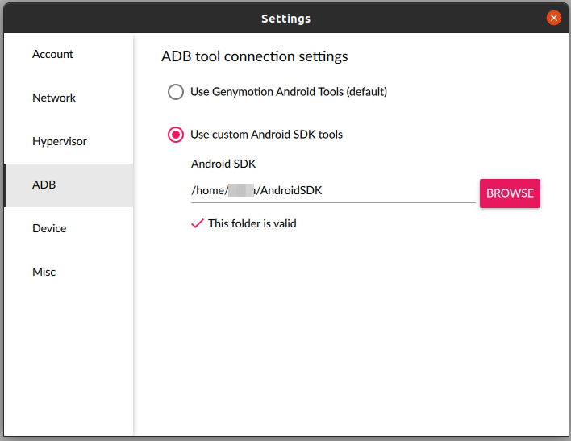
Task: Select the ADB tab in sidebar
Action: pyautogui.click(x=44, y=185)
